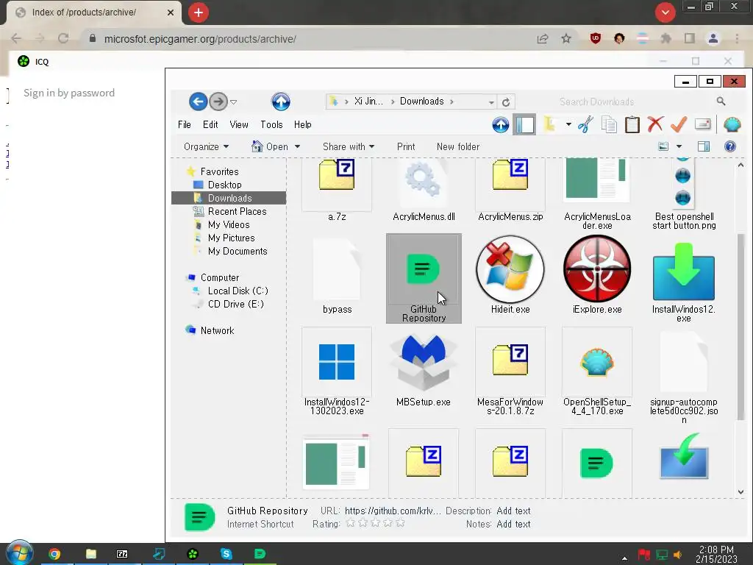
Task: Click the Print command
Action: click(406, 146)
